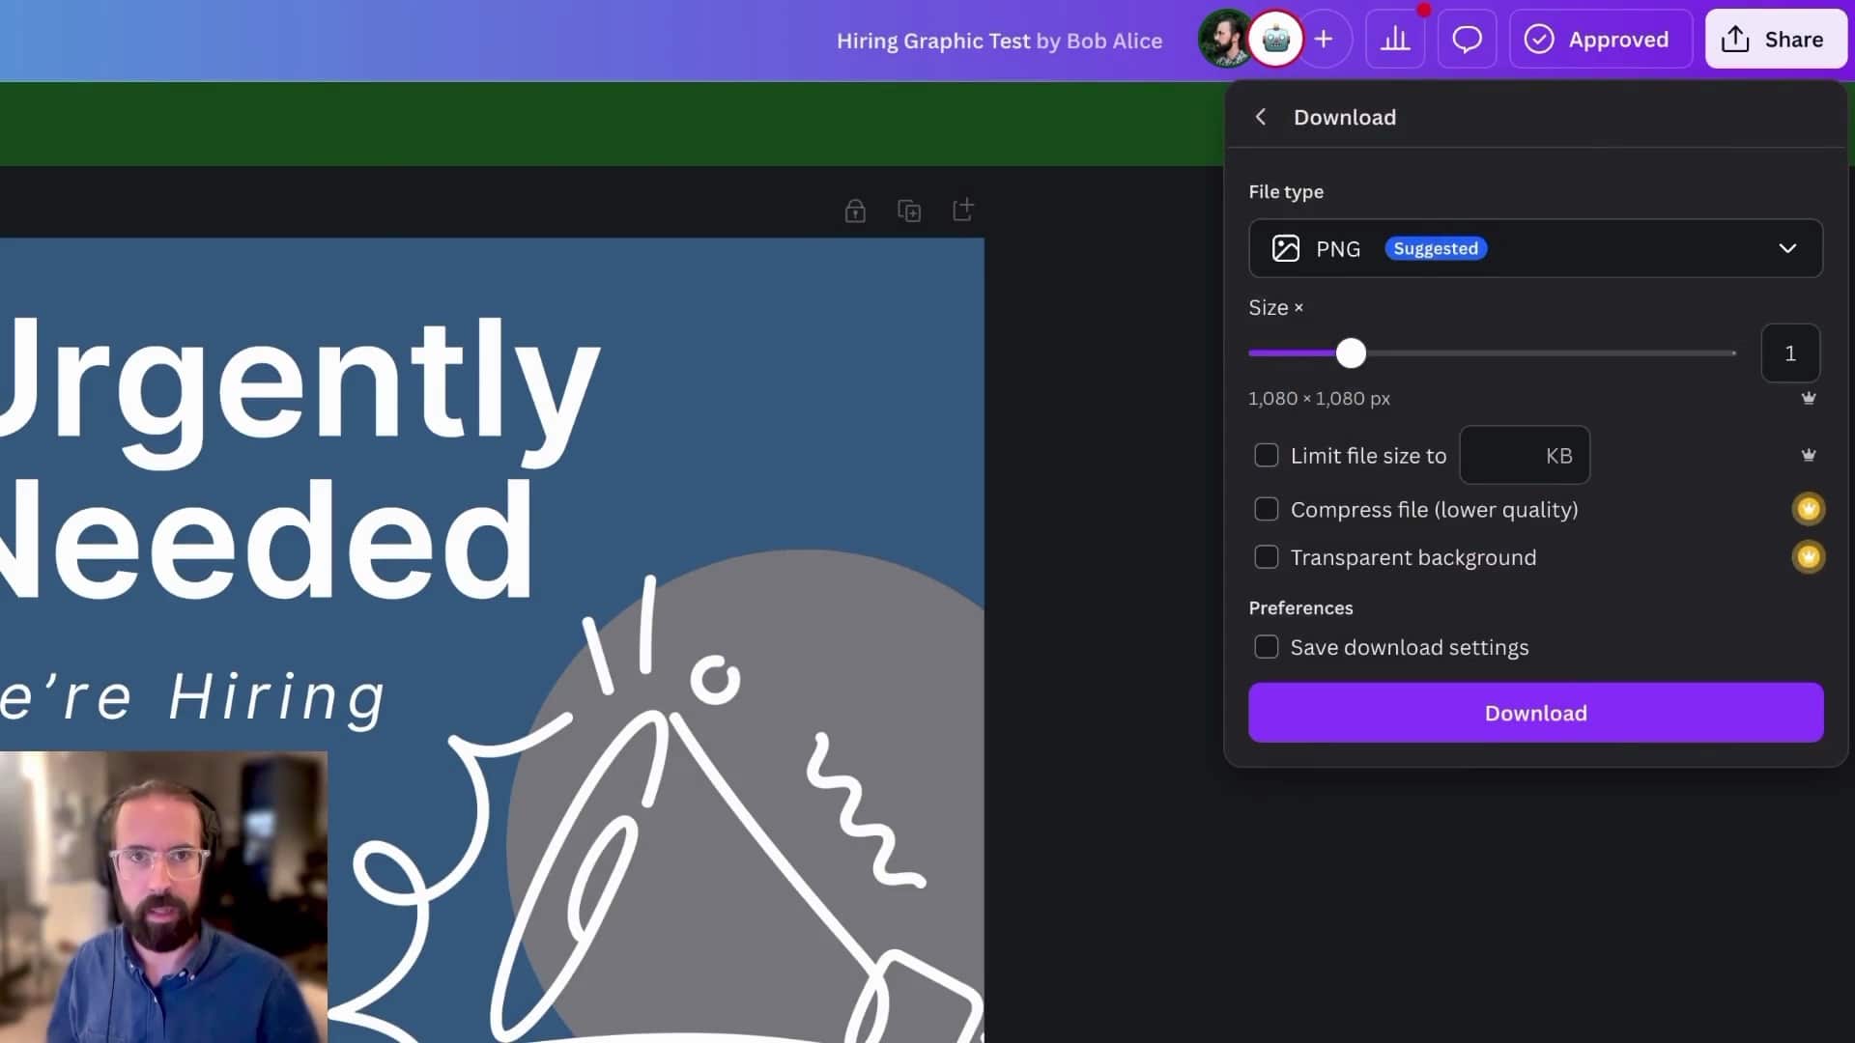The width and height of the screenshot is (1855, 1043).
Task: Open the analytics bar chart icon
Action: 1394,40
